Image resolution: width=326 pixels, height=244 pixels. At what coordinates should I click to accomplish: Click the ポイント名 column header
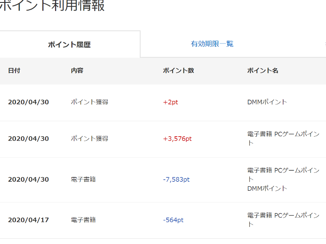262,70
